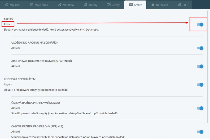Click the pie chart icon on ERP tab

pyautogui.click(x=180, y=5)
